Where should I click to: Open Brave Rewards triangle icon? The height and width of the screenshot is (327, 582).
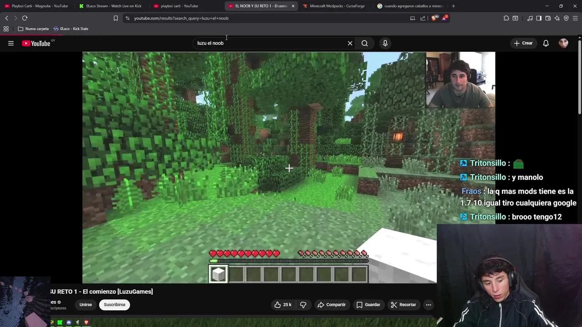(x=445, y=18)
